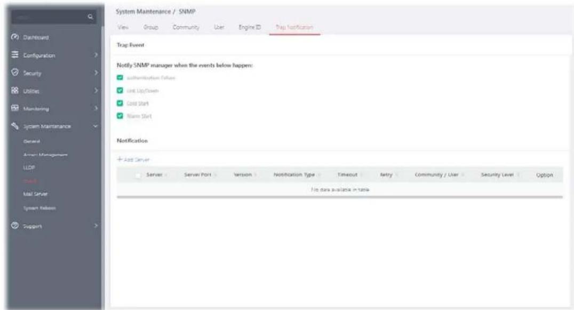This screenshot has height=310, width=574.
Task: Open the Dashboard menu item
Action: click(36, 37)
